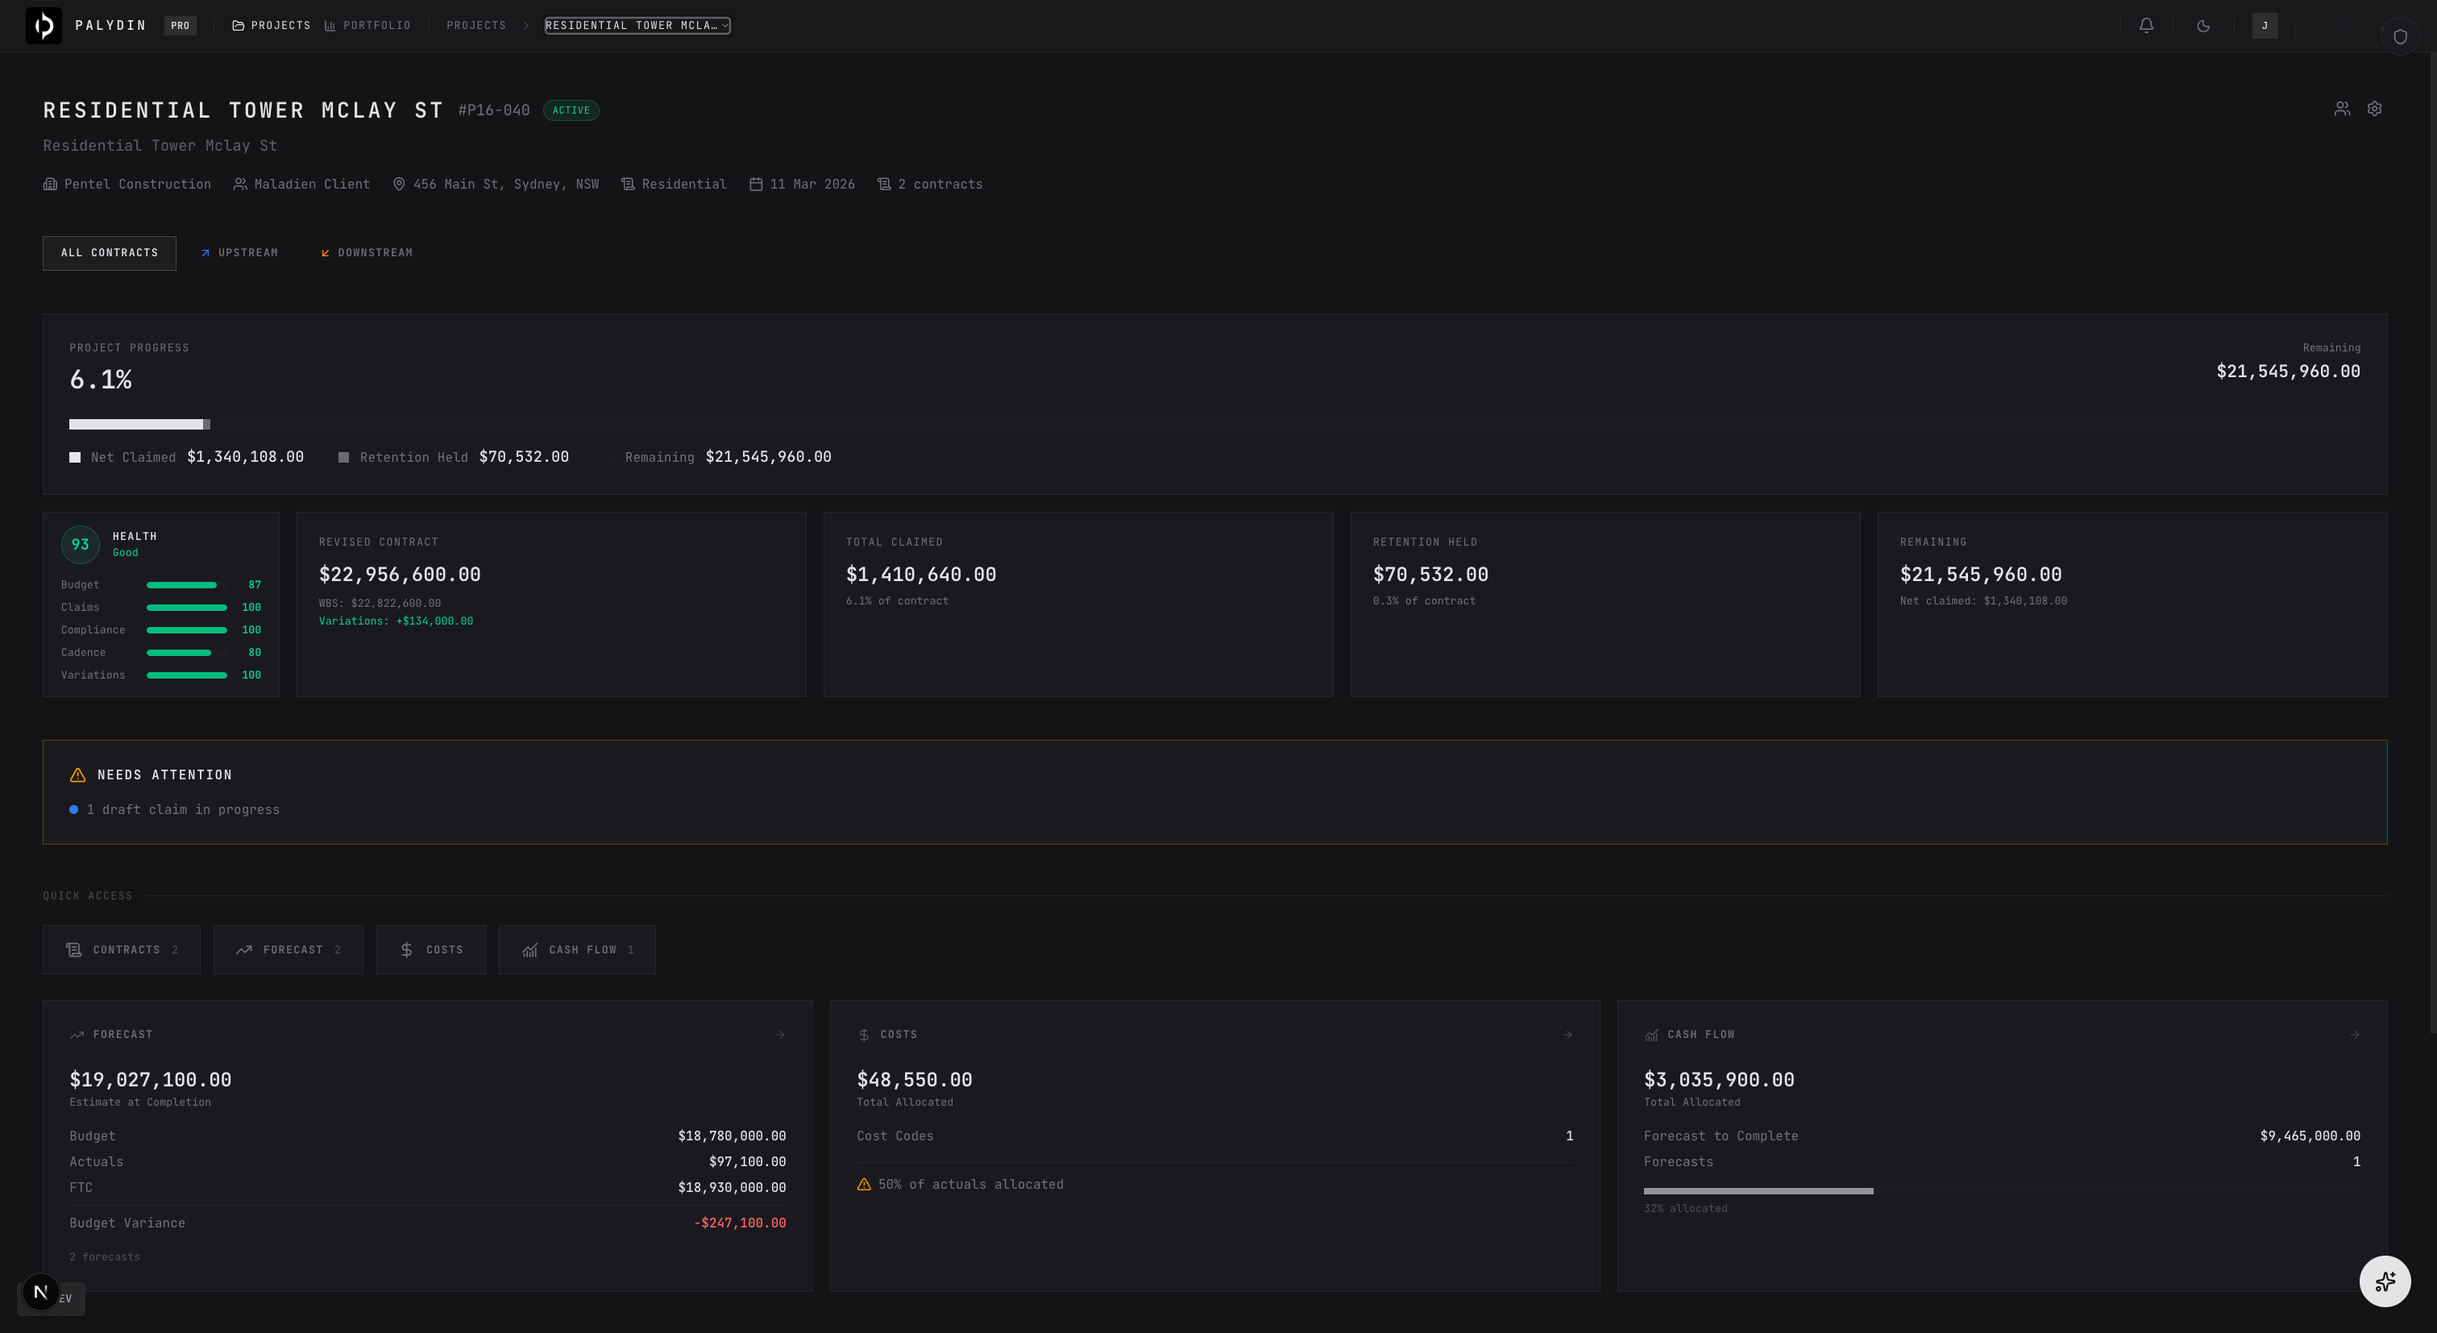Open the Forecast card arrow

click(779, 1035)
